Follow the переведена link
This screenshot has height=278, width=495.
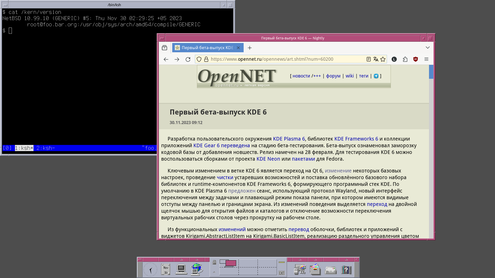[235, 146]
